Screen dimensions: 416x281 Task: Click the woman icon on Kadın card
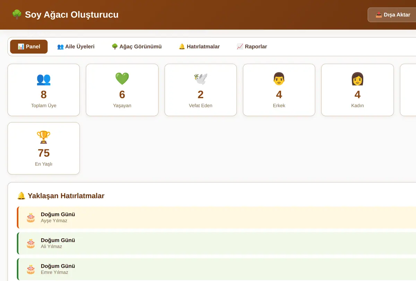[357, 79]
